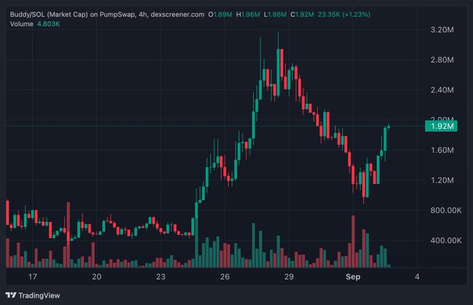The image size is (473, 305).
Task: Select the date label 23 on time axis
Action: coord(161,276)
